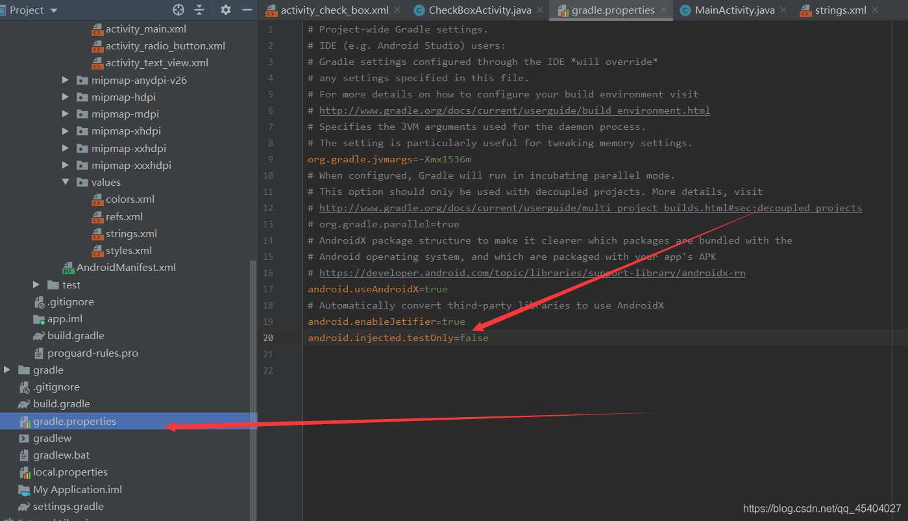The height and width of the screenshot is (521, 908).
Task: Collapse all using the Project toolbar icon
Action: click(x=199, y=10)
